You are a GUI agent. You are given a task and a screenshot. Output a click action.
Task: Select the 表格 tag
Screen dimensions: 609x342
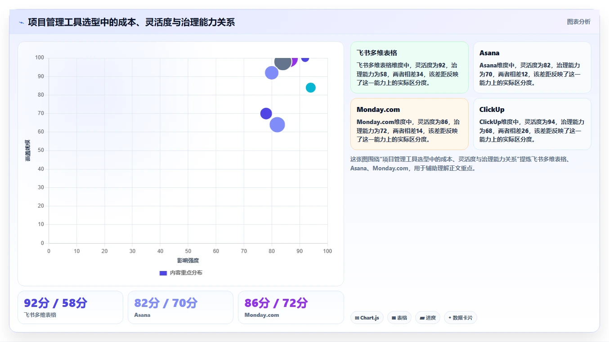coord(399,318)
